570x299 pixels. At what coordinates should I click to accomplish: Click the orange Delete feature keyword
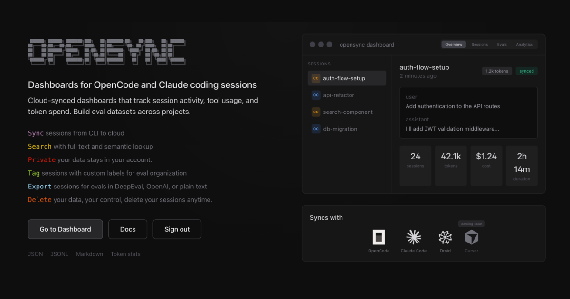point(40,200)
